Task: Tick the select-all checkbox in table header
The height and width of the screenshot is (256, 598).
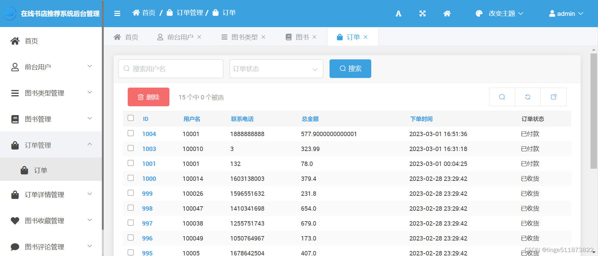Action: click(x=131, y=118)
